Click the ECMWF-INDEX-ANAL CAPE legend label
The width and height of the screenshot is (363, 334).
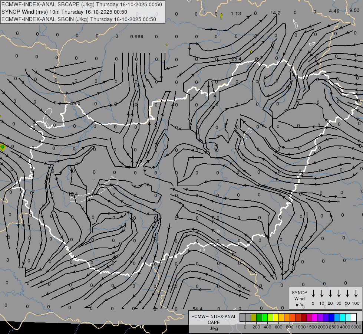click(x=214, y=319)
